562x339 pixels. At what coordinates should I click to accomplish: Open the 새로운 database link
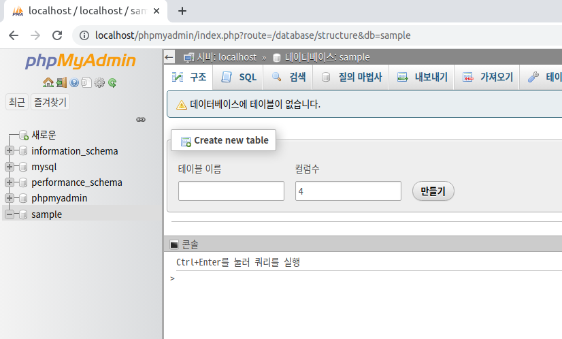(44, 135)
